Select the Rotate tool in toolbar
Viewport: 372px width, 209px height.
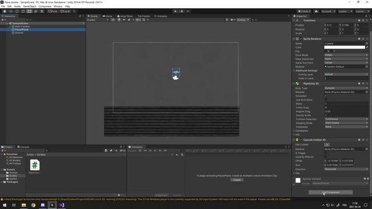pyautogui.click(x=17, y=12)
